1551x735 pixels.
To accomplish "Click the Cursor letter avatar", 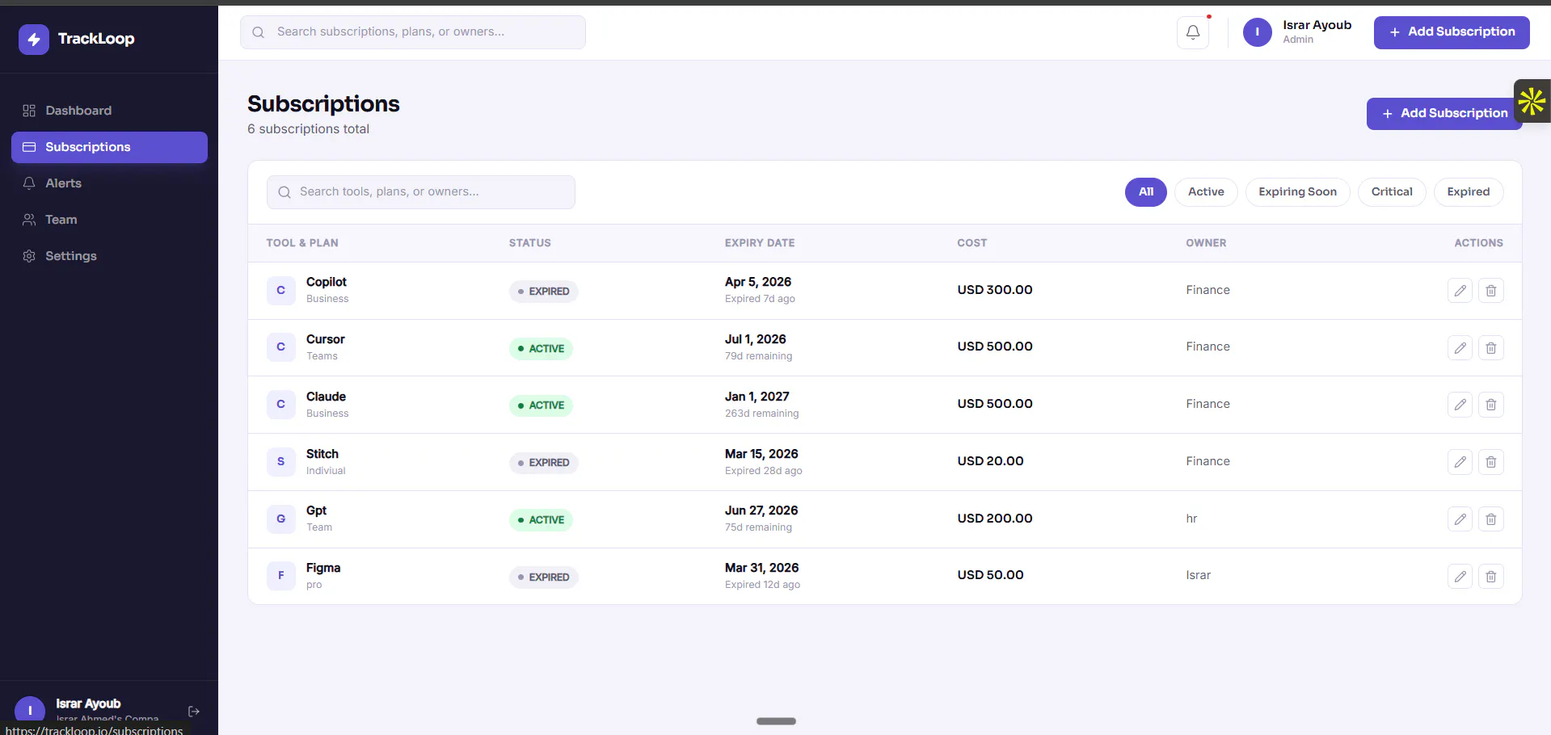I will pos(280,347).
